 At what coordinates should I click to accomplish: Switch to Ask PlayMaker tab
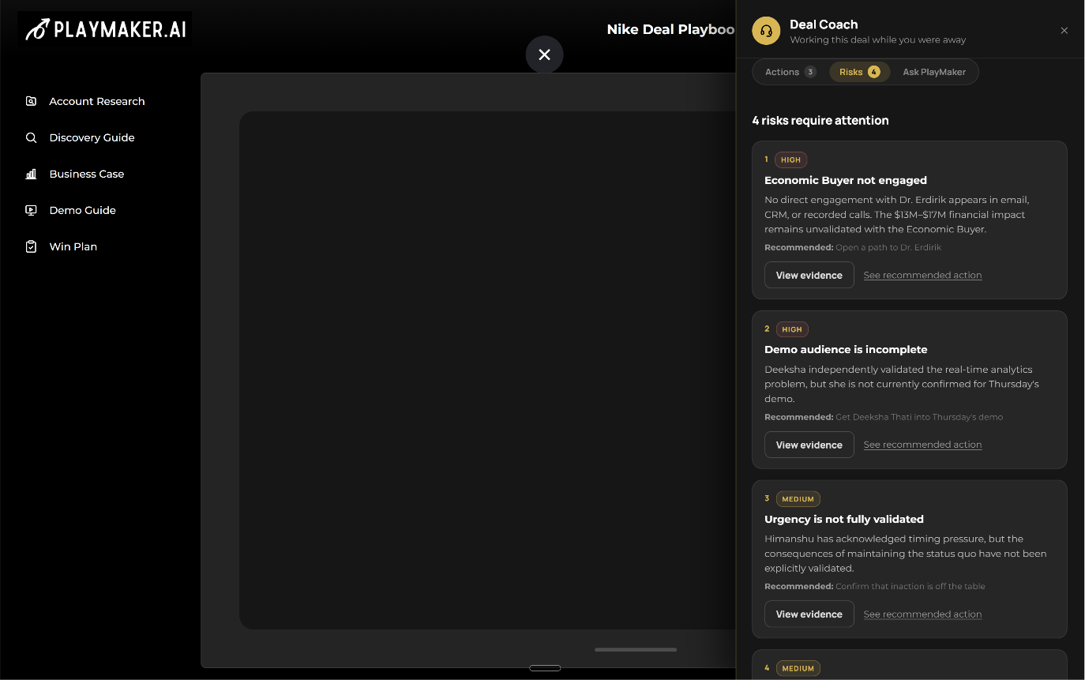point(934,72)
